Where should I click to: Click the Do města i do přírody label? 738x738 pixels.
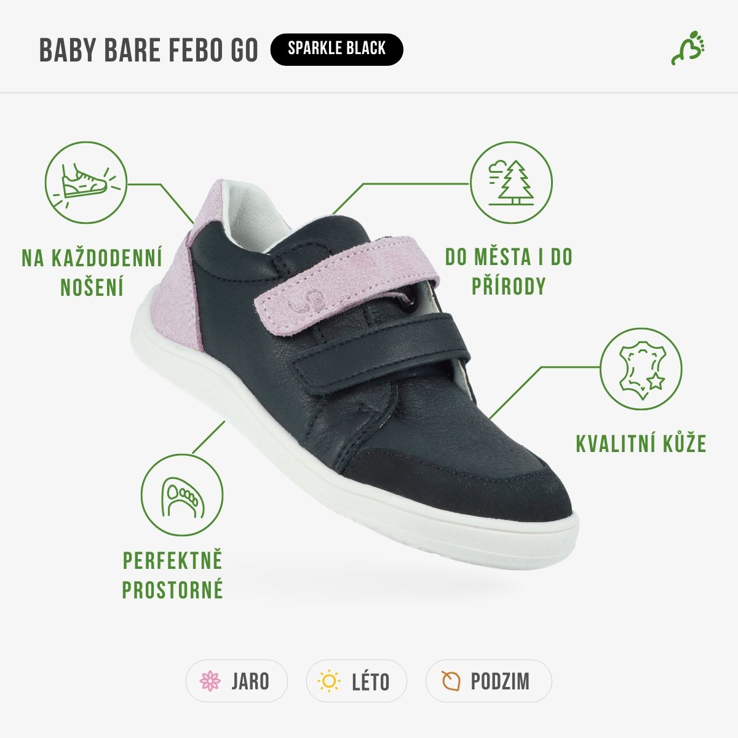509,271
